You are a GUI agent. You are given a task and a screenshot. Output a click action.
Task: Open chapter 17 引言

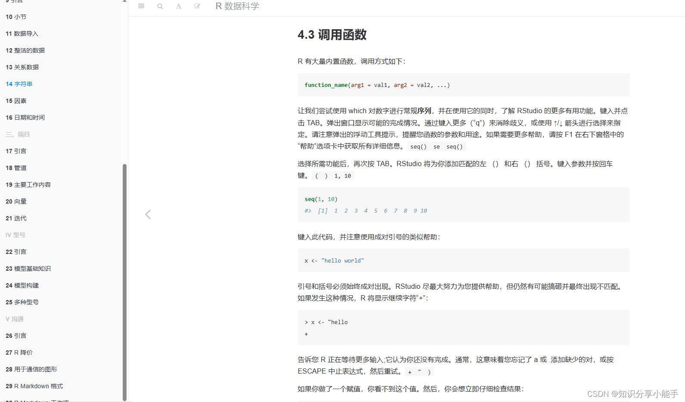click(x=16, y=151)
